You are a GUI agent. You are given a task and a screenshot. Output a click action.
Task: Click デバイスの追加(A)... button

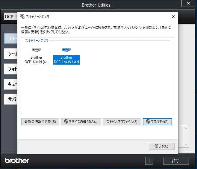(x=81, y=122)
